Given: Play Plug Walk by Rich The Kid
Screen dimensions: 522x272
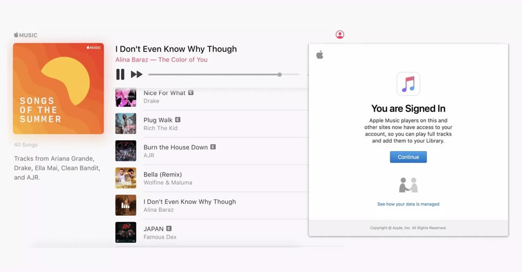Looking at the screenshot, I should tap(158, 120).
